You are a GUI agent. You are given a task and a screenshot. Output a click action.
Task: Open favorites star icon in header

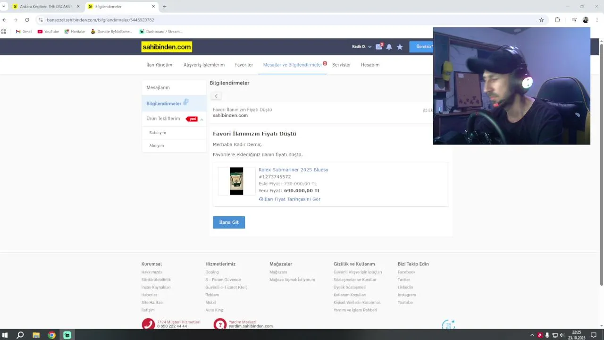coord(400,47)
